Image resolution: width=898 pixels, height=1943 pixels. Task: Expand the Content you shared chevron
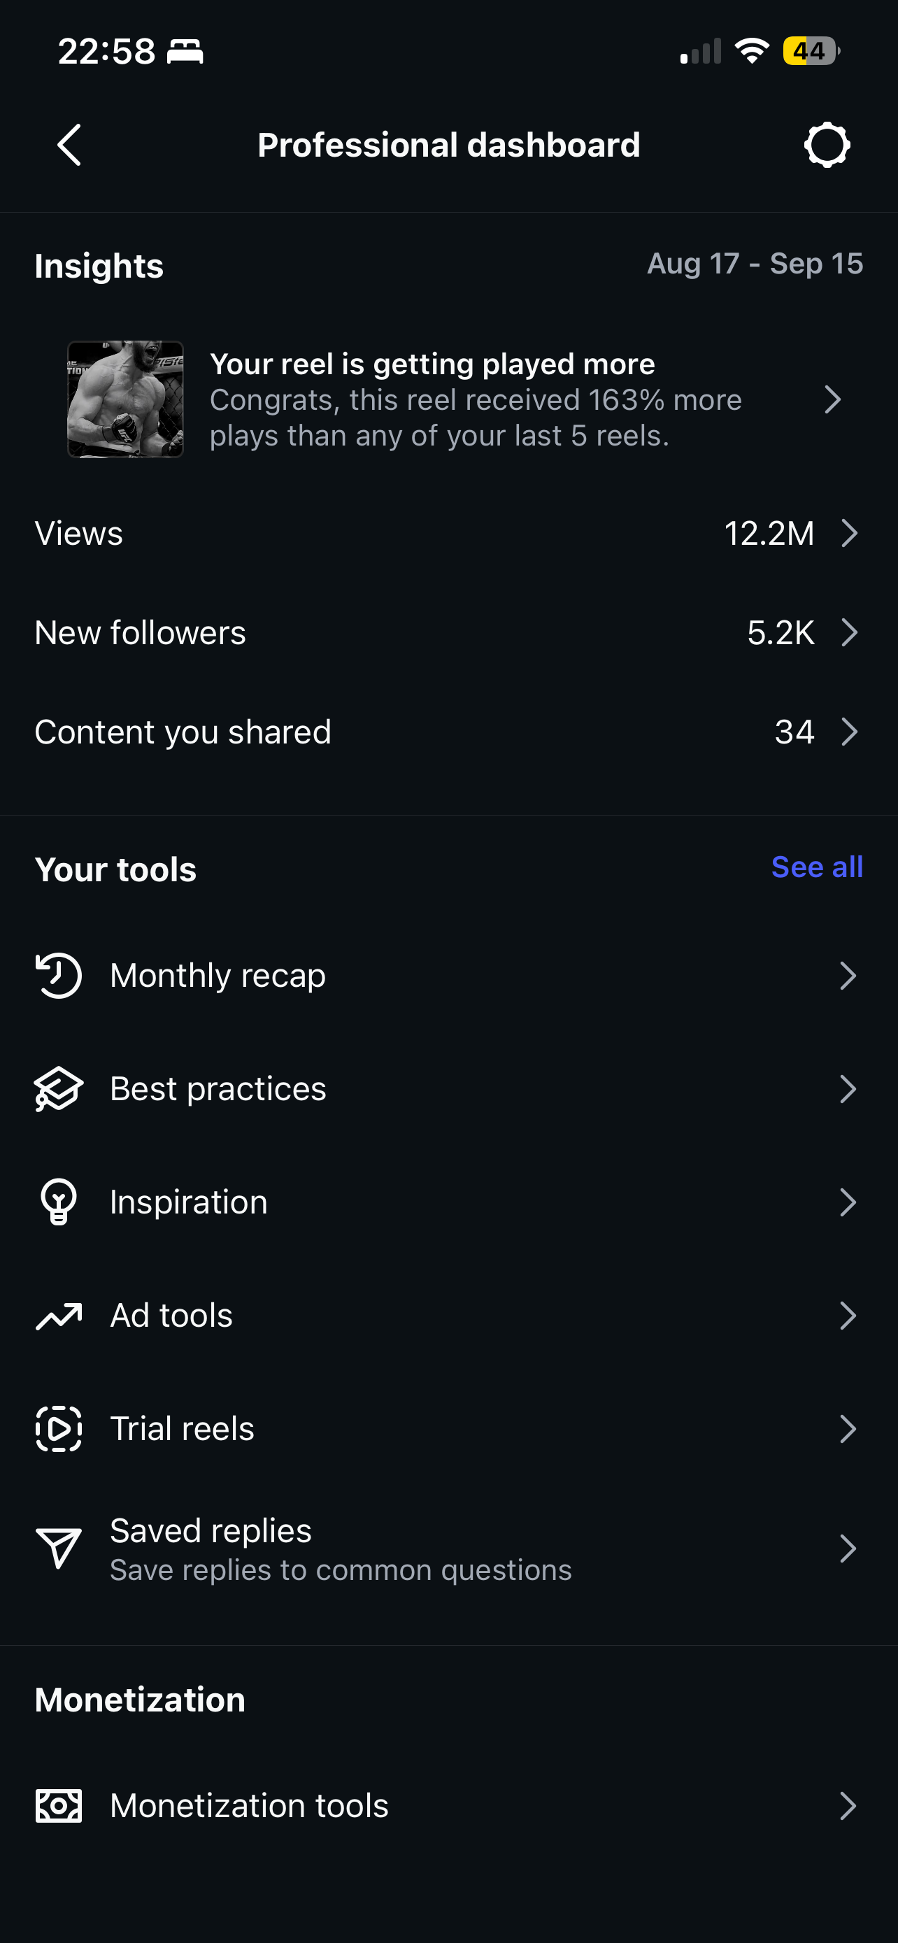pos(849,732)
